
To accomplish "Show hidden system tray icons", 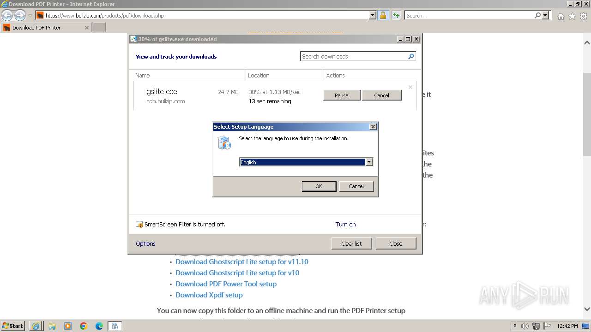I will (515, 326).
